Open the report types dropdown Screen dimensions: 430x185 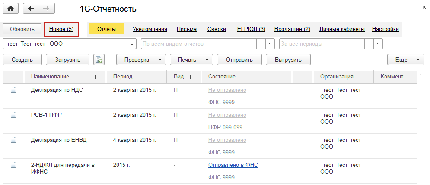tap(261, 44)
